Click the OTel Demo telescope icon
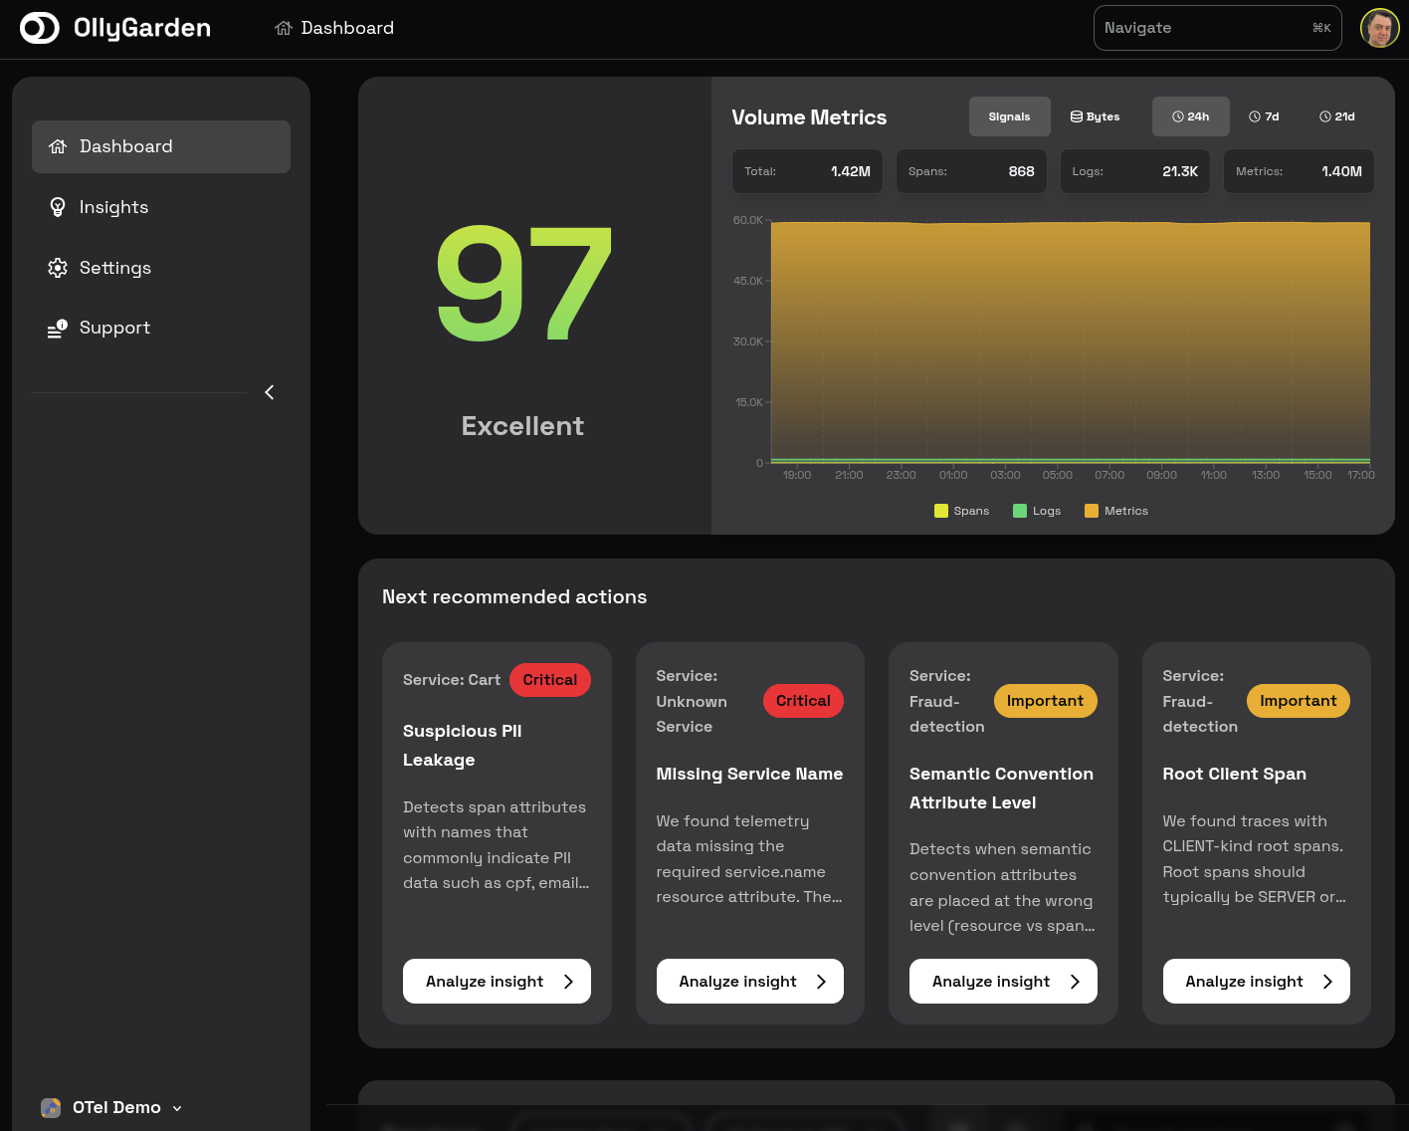 tap(51, 1107)
